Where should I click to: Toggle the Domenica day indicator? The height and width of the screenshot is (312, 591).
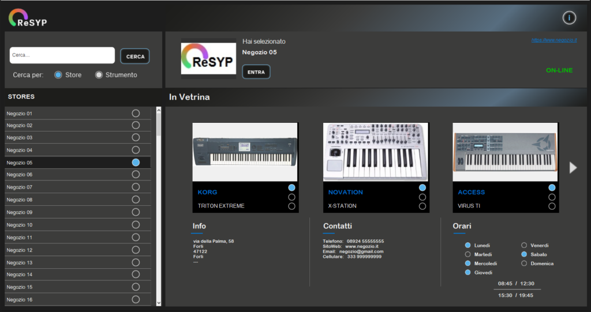(524, 264)
